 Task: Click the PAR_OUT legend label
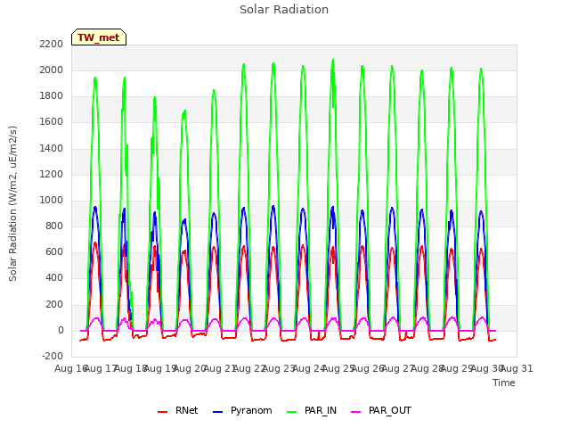point(390,410)
